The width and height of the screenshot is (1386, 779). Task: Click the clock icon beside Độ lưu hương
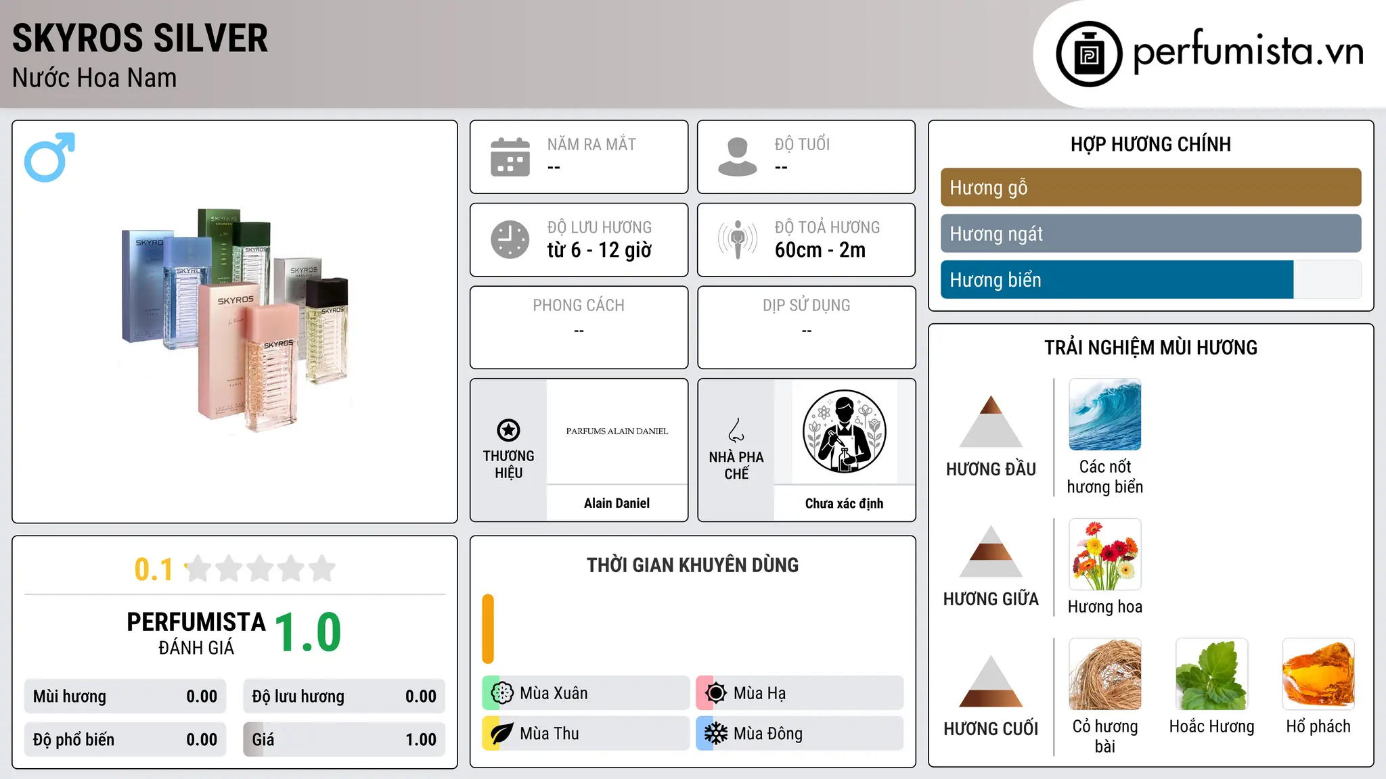[x=510, y=239]
